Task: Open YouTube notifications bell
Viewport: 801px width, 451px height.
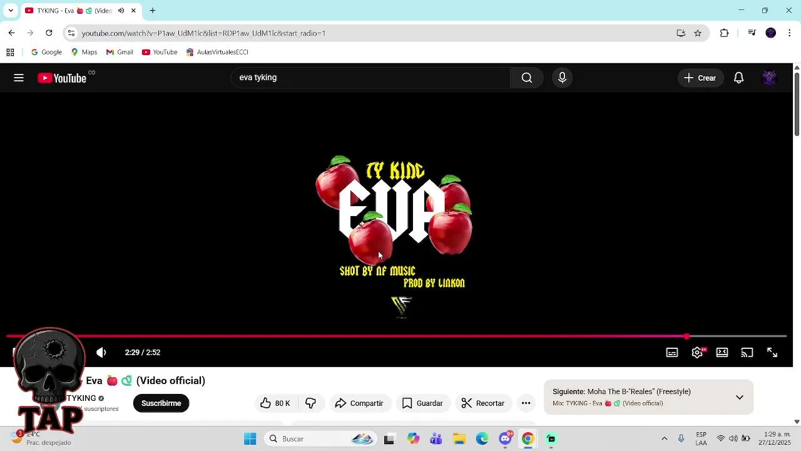Action: click(738, 78)
